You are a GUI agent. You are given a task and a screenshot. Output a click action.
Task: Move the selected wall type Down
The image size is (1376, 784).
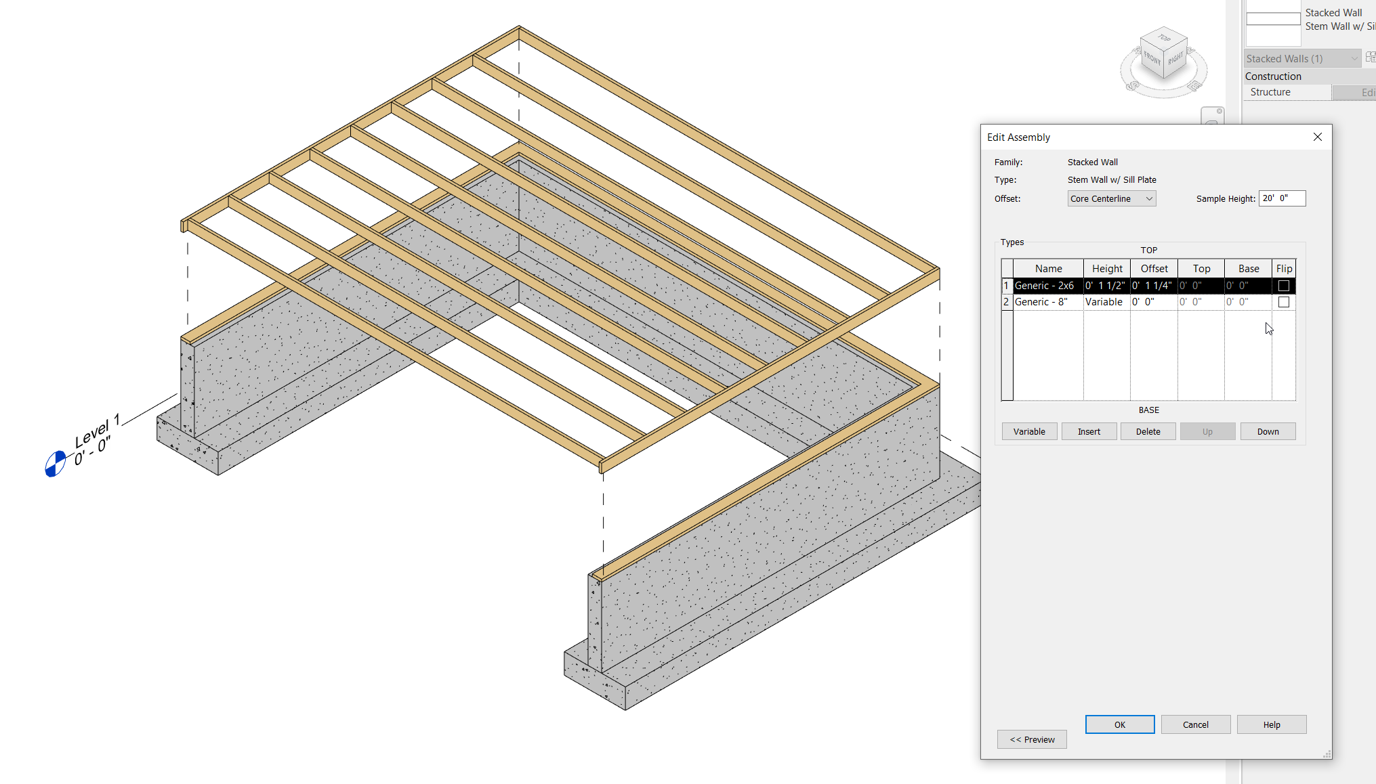click(x=1267, y=431)
